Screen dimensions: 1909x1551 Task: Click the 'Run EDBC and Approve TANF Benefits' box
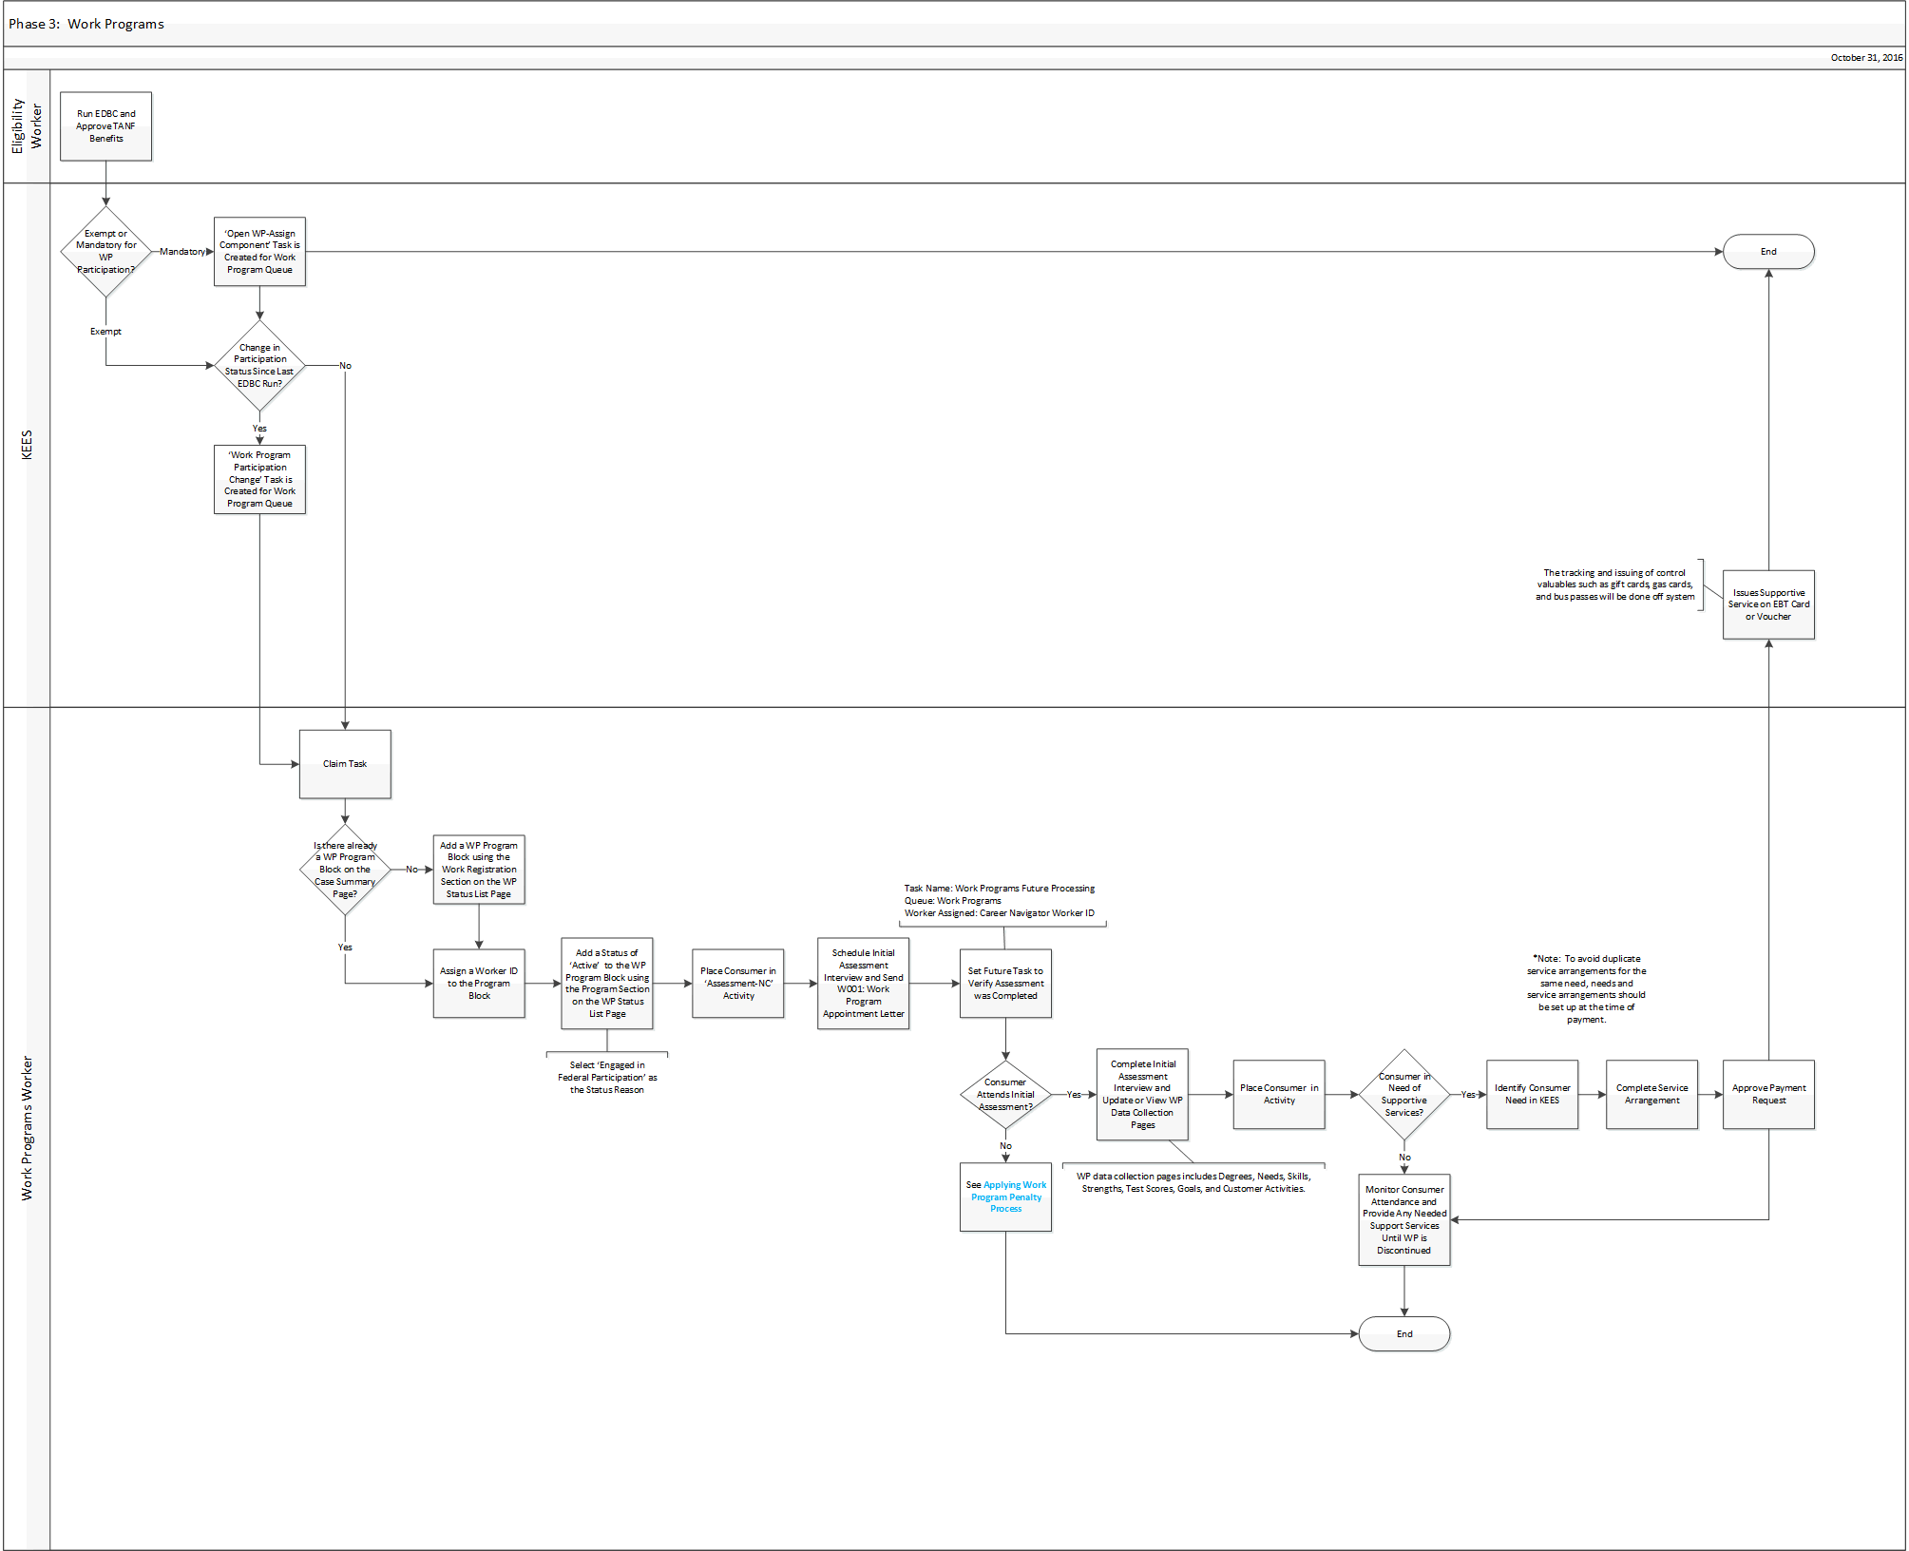point(105,126)
